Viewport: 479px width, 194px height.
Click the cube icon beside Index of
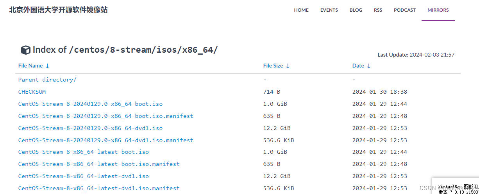[26, 50]
